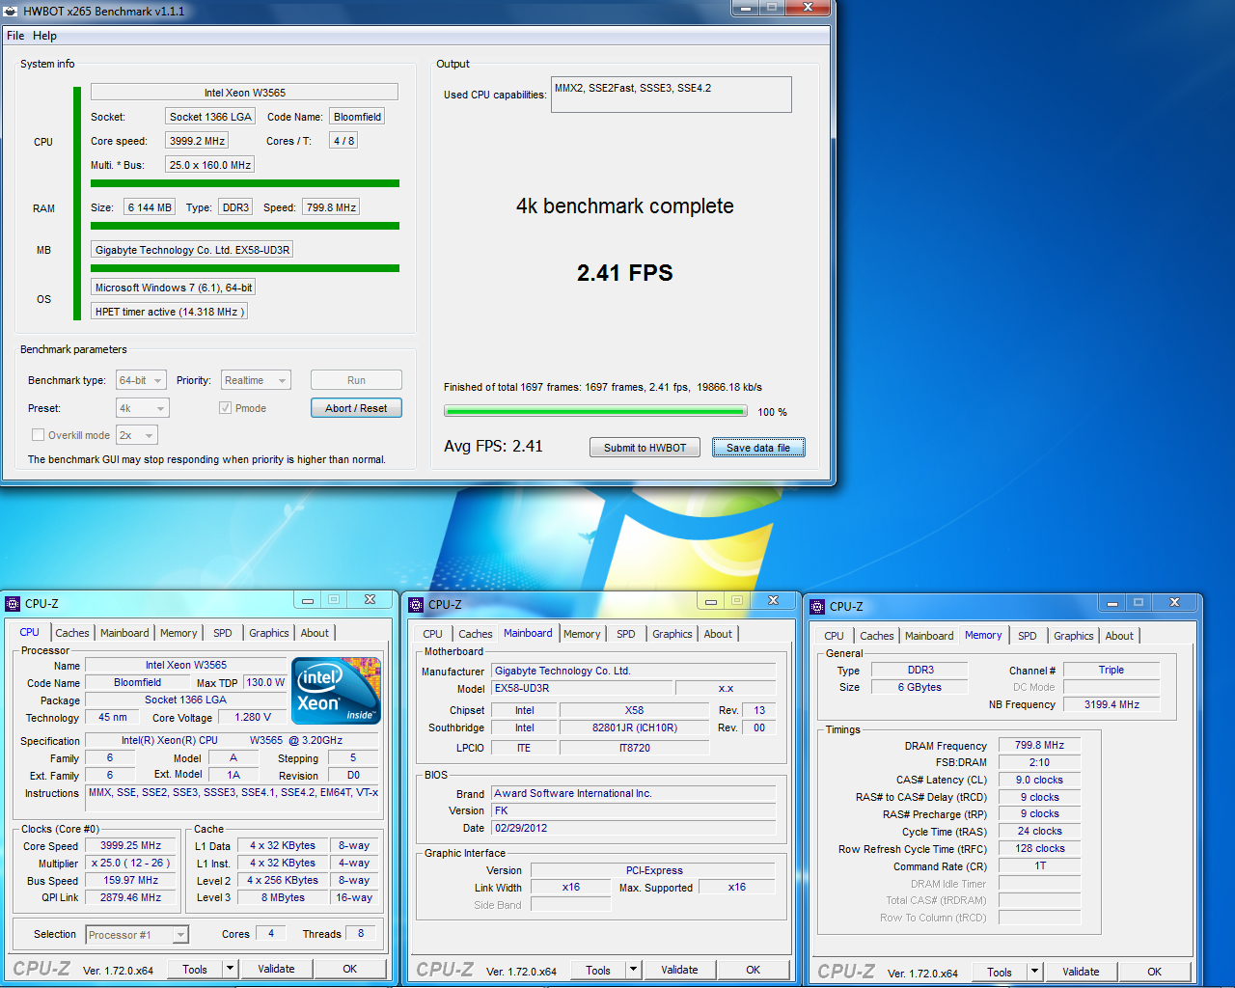This screenshot has width=1235, height=988.
Task: Click the disabled Run button
Action: (x=356, y=380)
